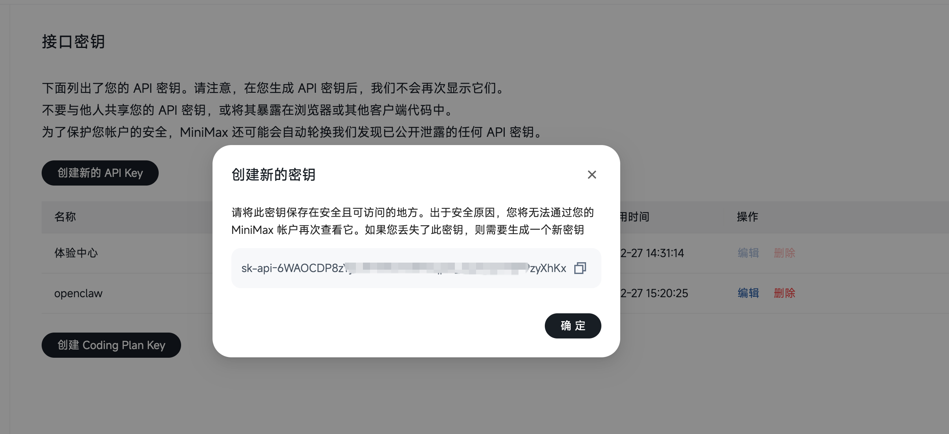Close the 创建新的密钥 dialog with X
The width and height of the screenshot is (949, 434).
(592, 175)
